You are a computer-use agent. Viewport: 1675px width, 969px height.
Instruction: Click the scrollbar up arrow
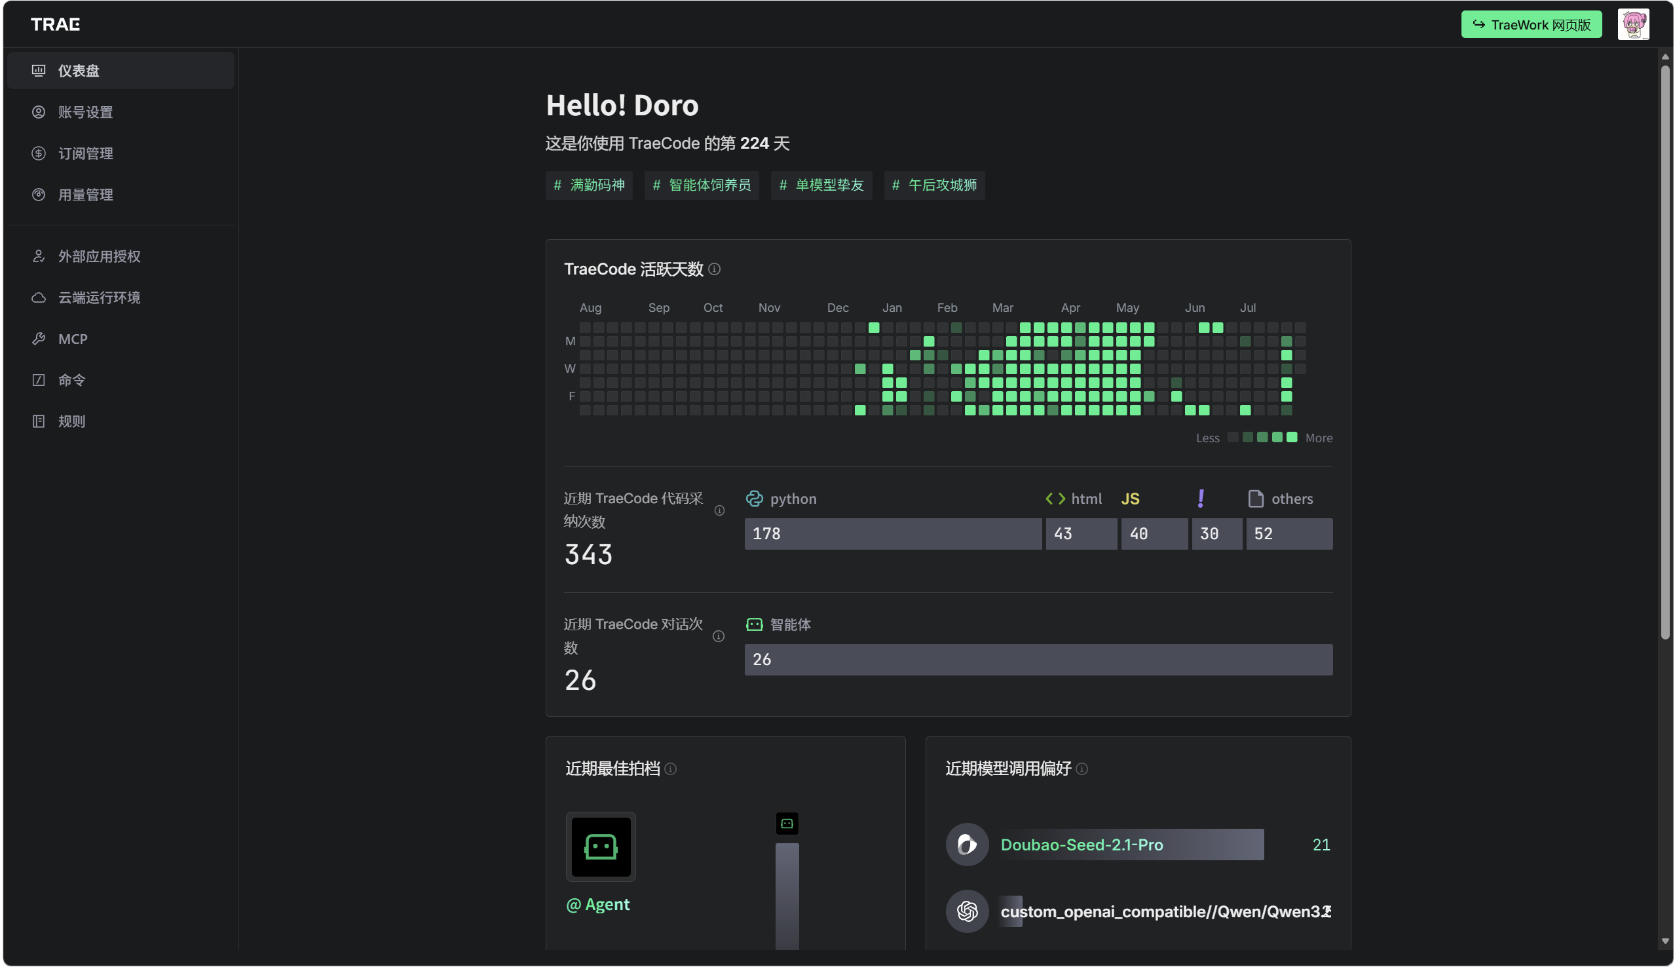click(1665, 57)
